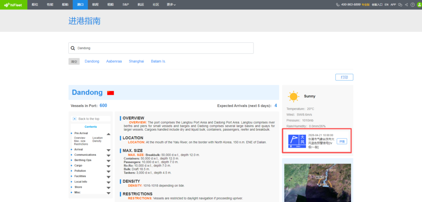The width and height of the screenshot is (422, 202).
Task: Open the S&P menu item
Action: (126, 5)
